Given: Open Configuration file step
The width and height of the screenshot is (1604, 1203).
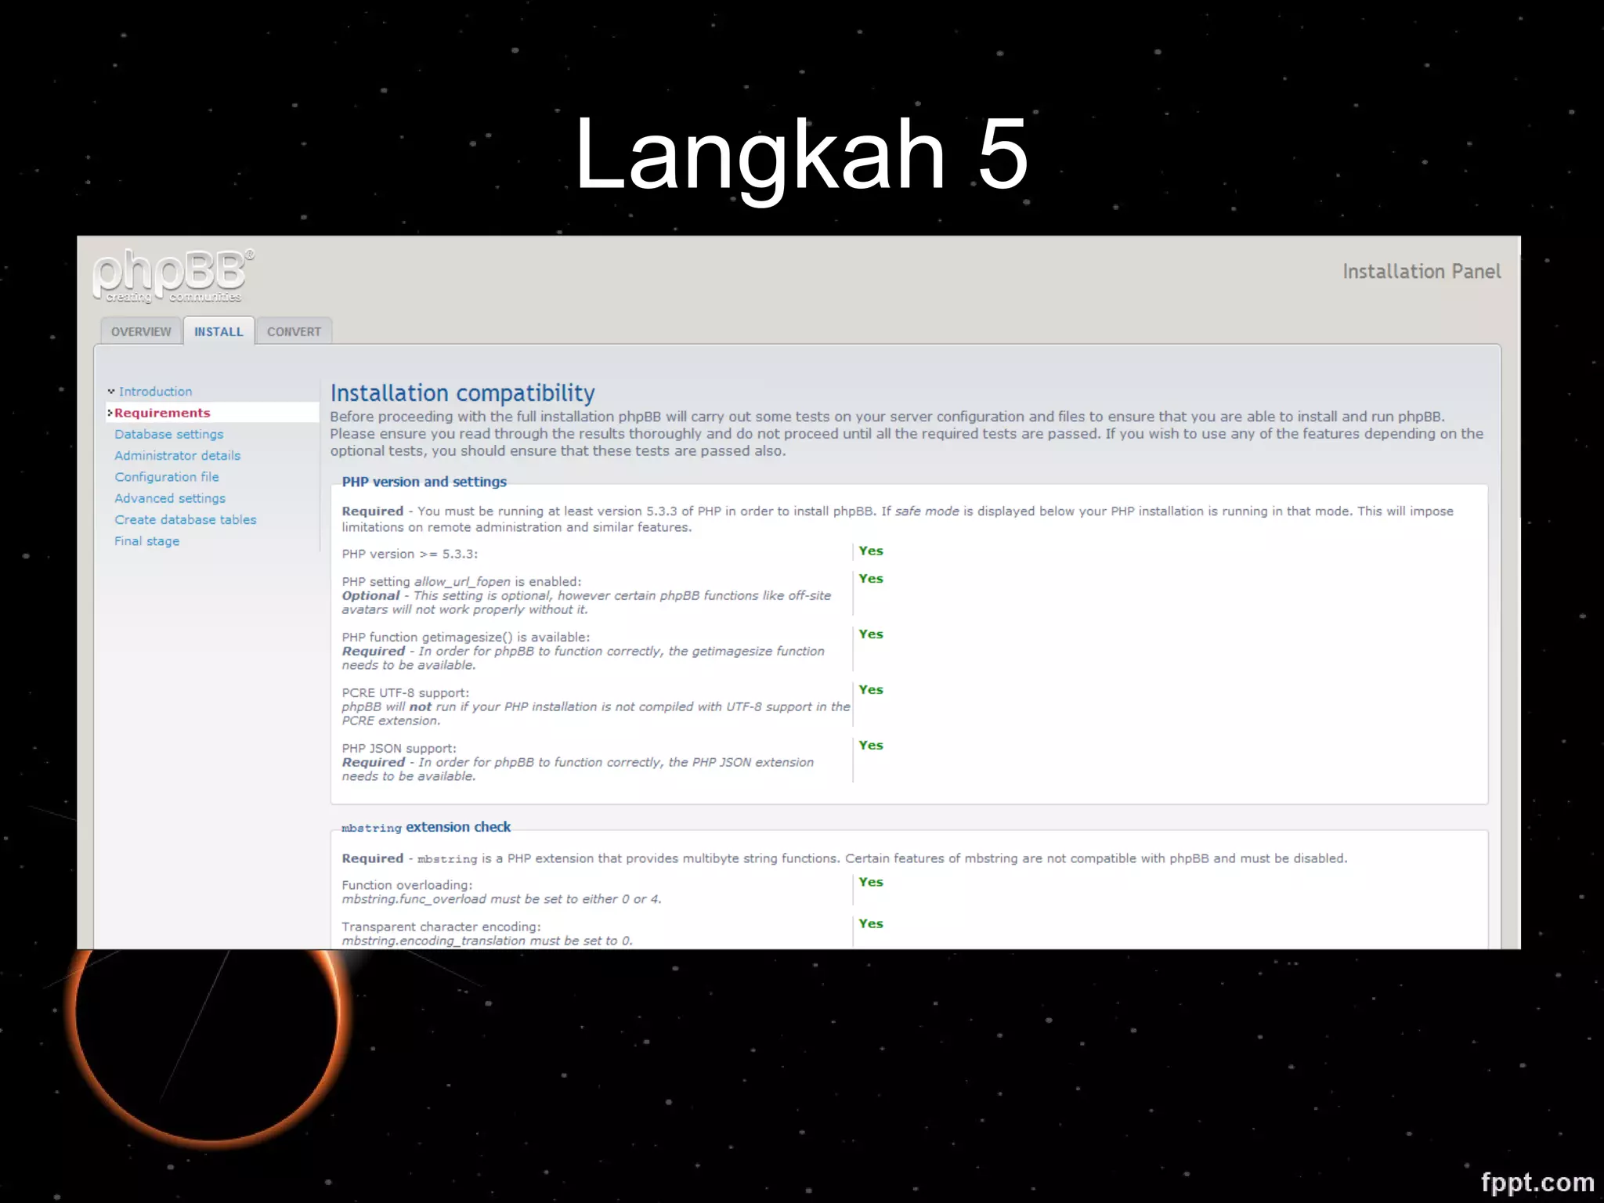Looking at the screenshot, I should click(x=167, y=476).
